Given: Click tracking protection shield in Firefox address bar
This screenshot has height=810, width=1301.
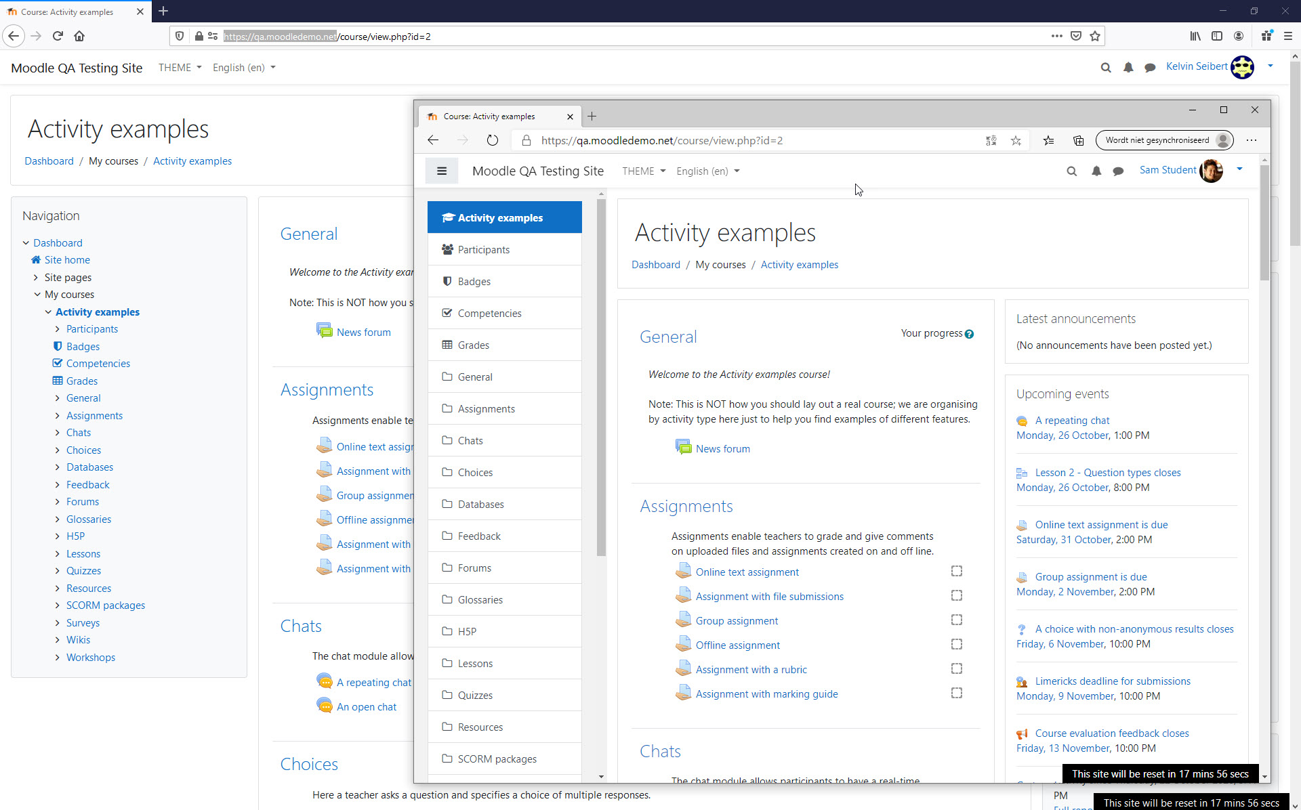Looking at the screenshot, I should click(x=180, y=36).
